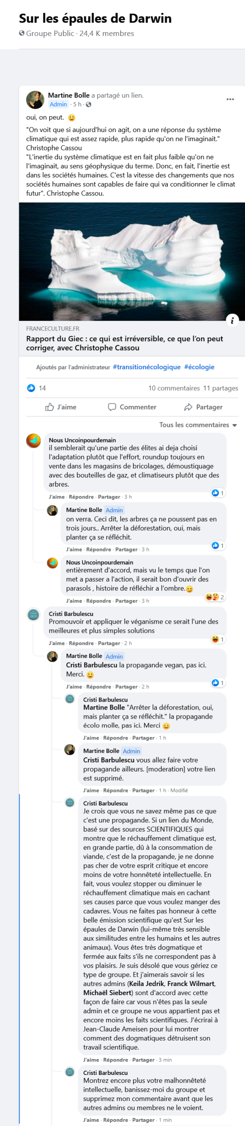Screen dimensions: 245x1126
Task: Toggle J'aime under the first Uncoinpourdemain comment
Action: coord(57,497)
